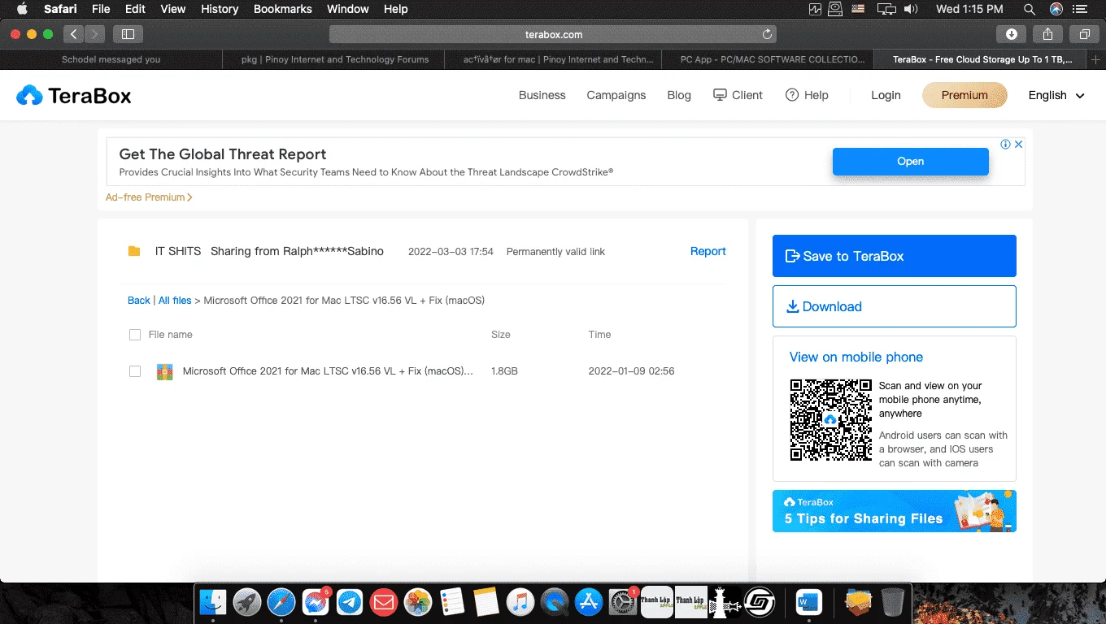Click Save to TeraBox button
Screen dimensions: 1106x624
pos(895,256)
